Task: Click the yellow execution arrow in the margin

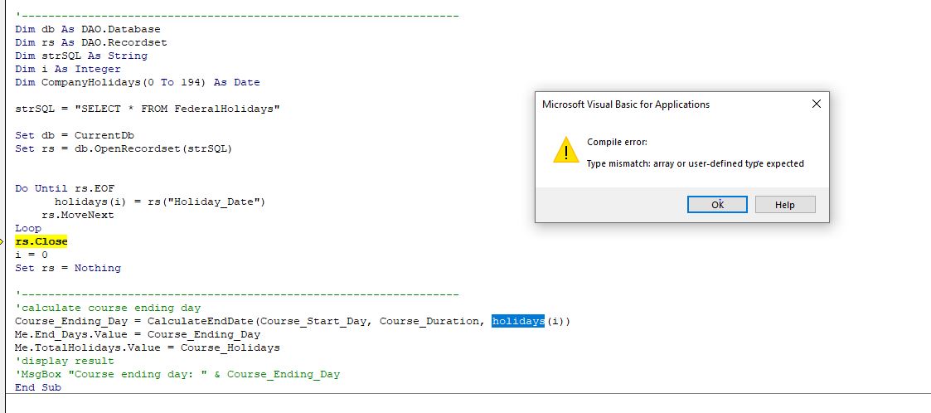Action: point(2,241)
